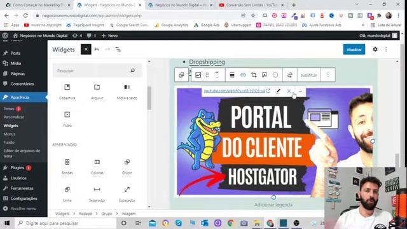
Task: Click the Windows taskbar search box
Action: (66, 223)
